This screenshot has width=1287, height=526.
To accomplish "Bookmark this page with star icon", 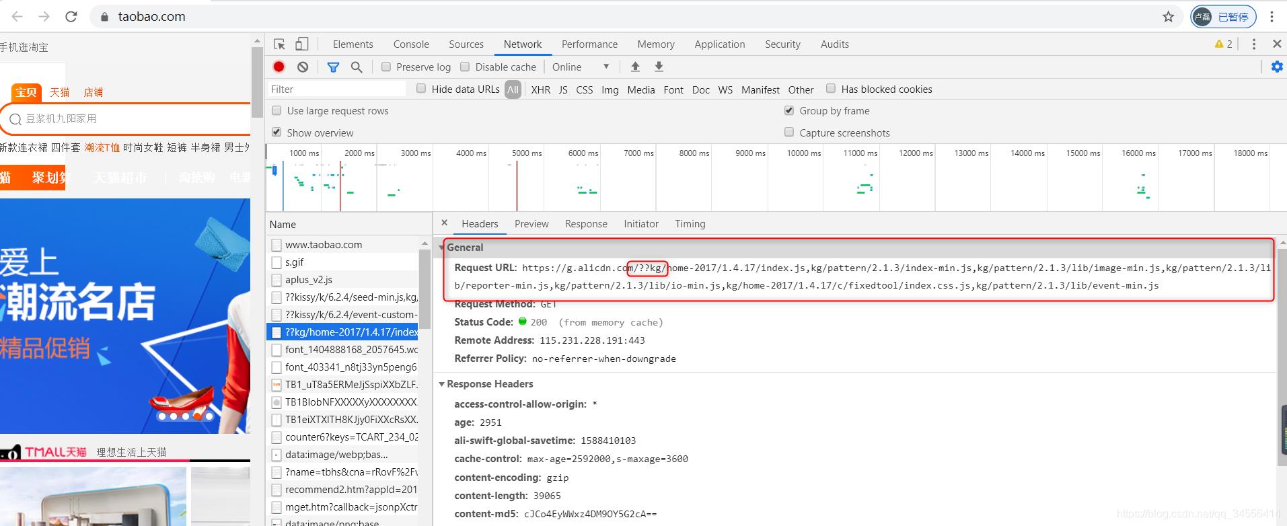I will (x=1169, y=16).
